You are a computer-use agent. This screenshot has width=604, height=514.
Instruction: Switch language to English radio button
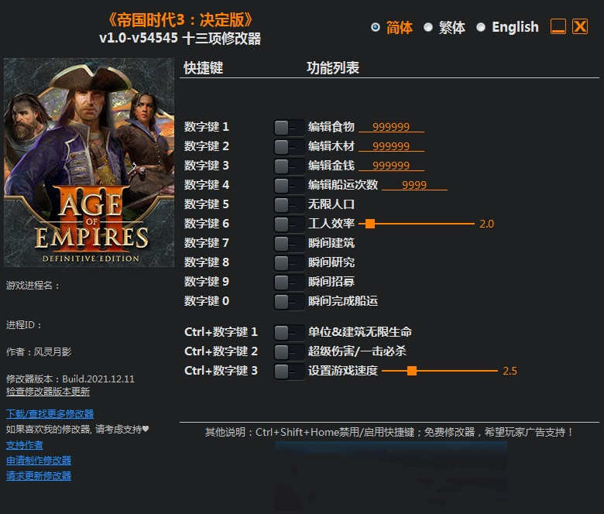click(x=481, y=27)
